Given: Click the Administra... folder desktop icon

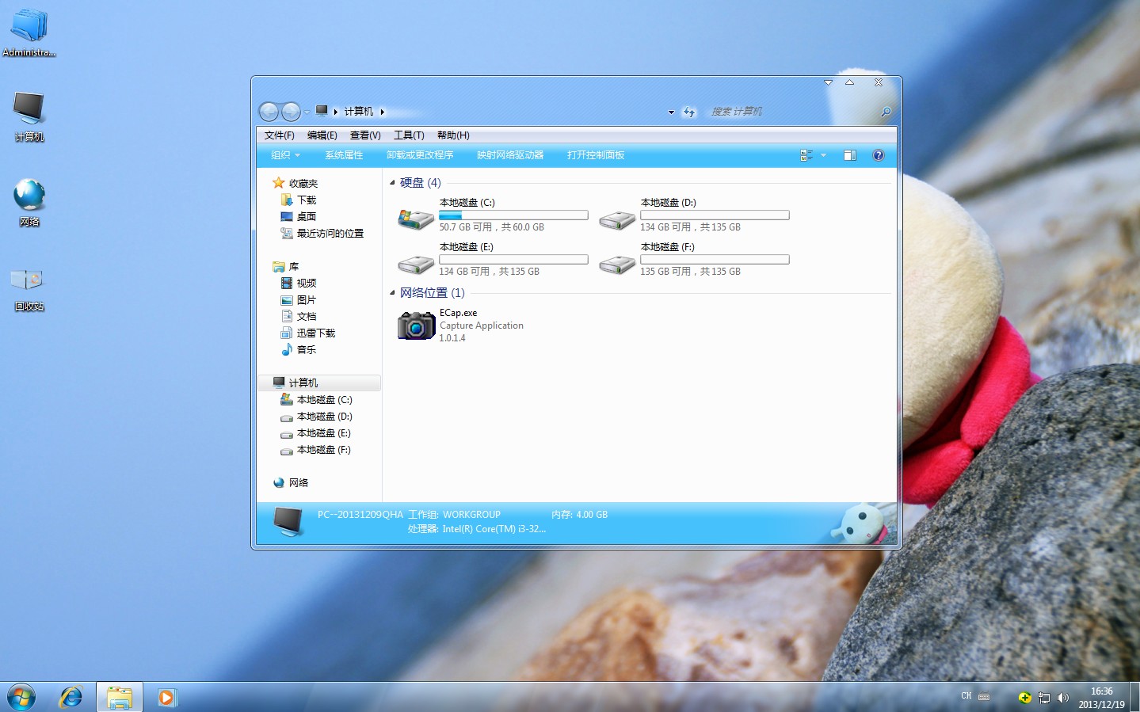Looking at the screenshot, I should tap(29, 32).
